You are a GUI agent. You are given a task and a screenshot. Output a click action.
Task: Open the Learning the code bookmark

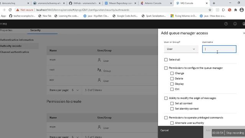pos(67,16)
